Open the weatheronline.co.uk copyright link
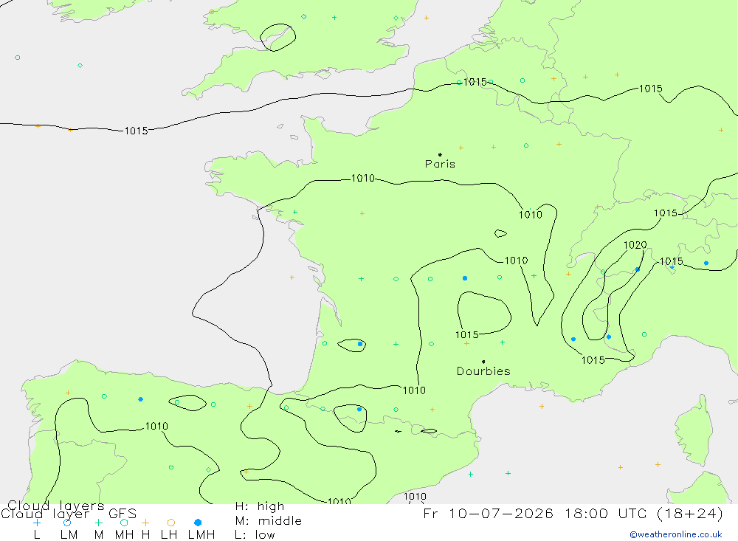Image resolution: width=738 pixels, height=541 pixels. (676, 534)
